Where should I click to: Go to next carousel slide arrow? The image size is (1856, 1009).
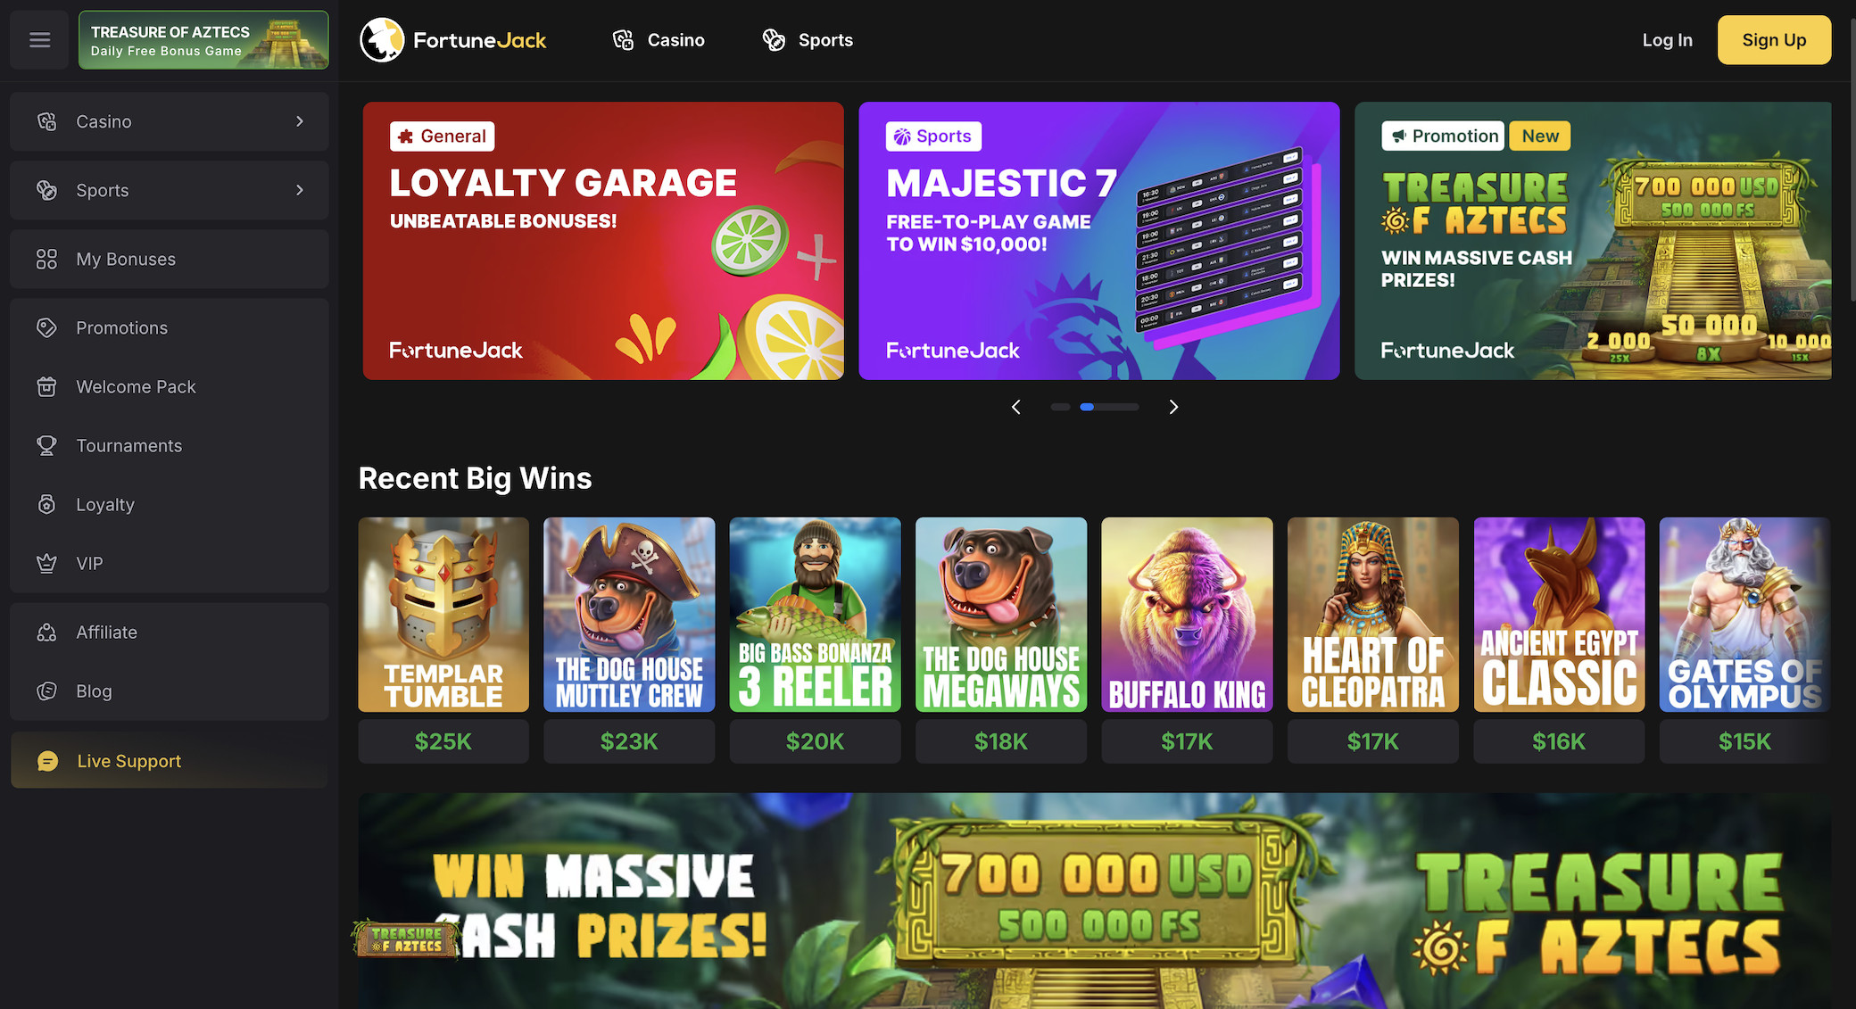pyautogui.click(x=1173, y=407)
